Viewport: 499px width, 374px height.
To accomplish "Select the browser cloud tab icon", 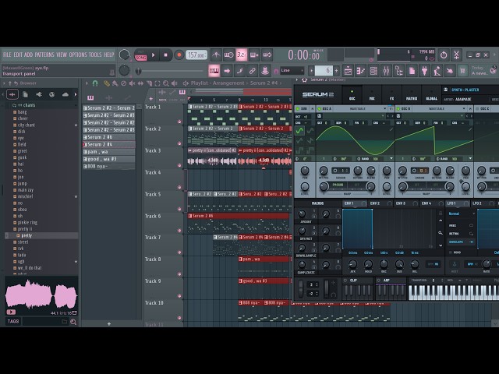I will [x=65, y=94].
